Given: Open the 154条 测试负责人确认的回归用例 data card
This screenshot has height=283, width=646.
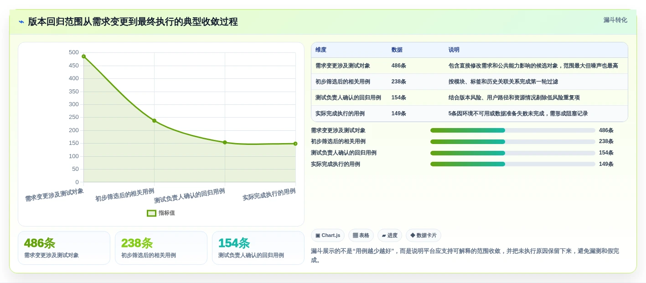Looking at the screenshot, I should 258,248.
